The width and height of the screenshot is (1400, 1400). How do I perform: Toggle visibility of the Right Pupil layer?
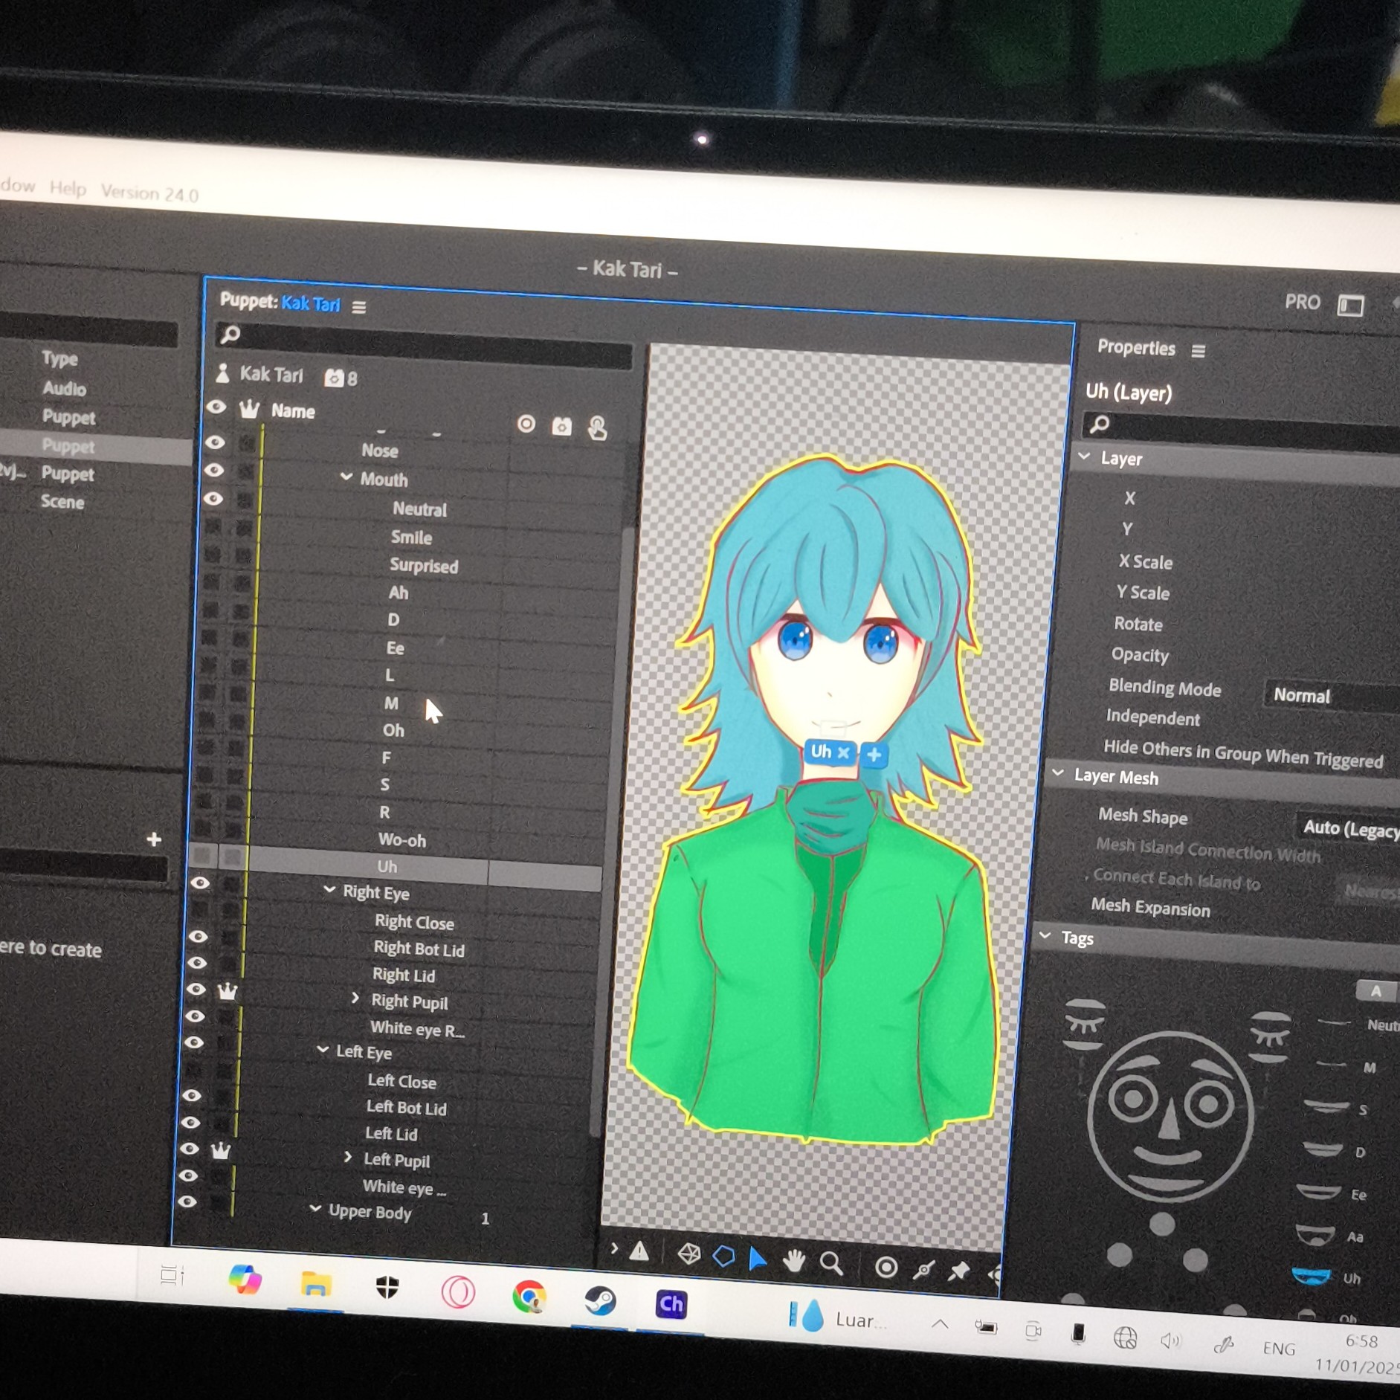(196, 989)
